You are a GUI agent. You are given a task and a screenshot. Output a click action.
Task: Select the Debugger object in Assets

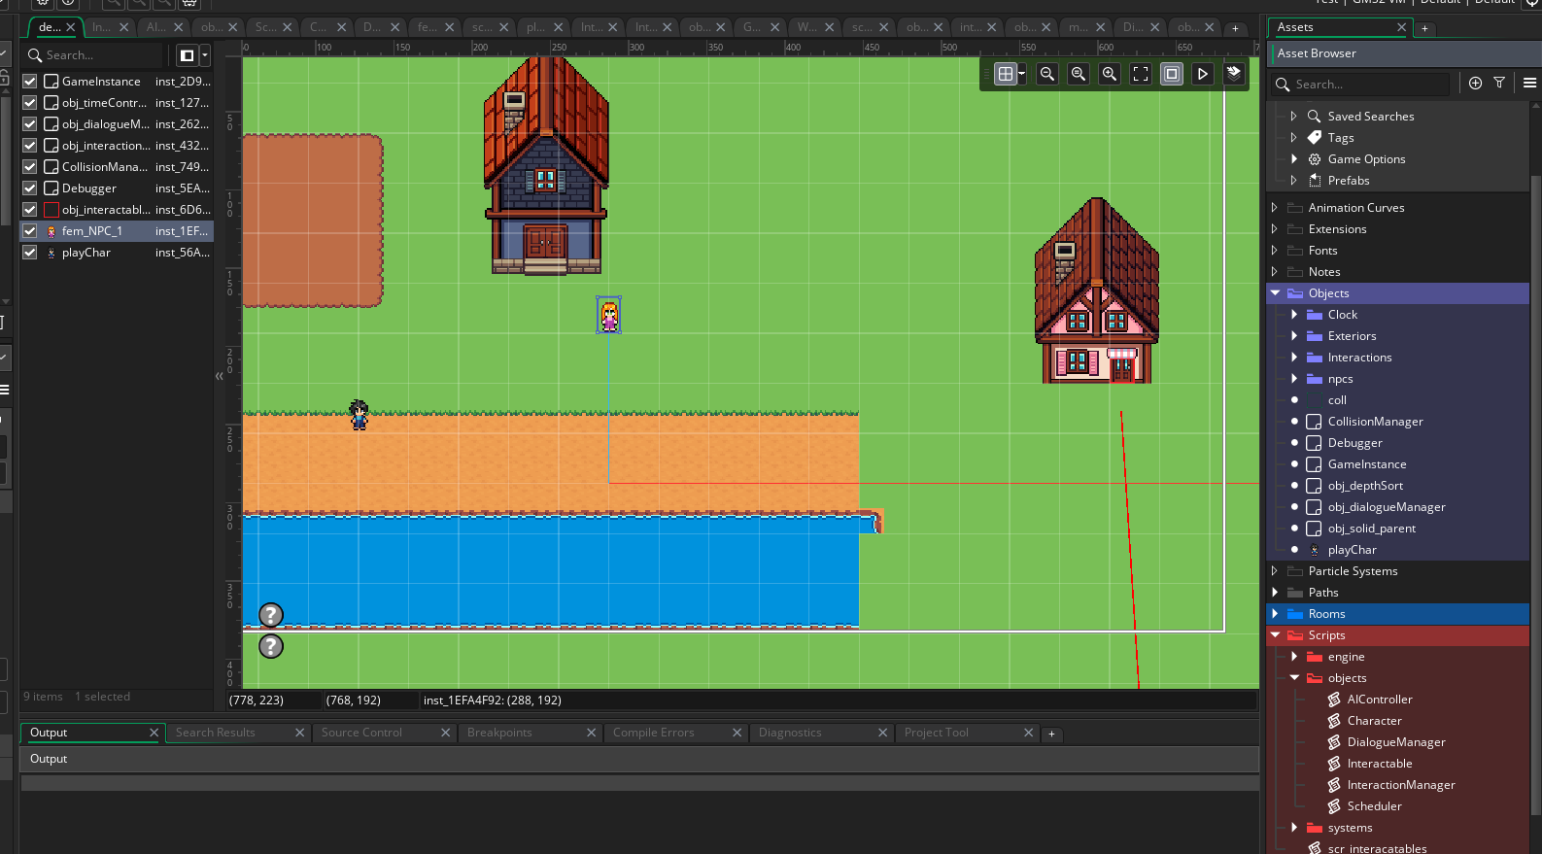(x=1354, y=443)
